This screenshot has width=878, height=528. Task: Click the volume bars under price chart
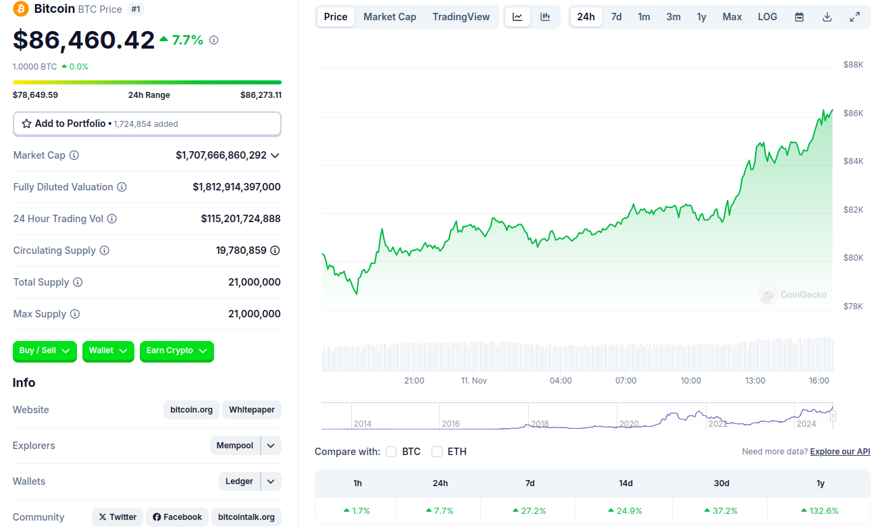[577, 354]
